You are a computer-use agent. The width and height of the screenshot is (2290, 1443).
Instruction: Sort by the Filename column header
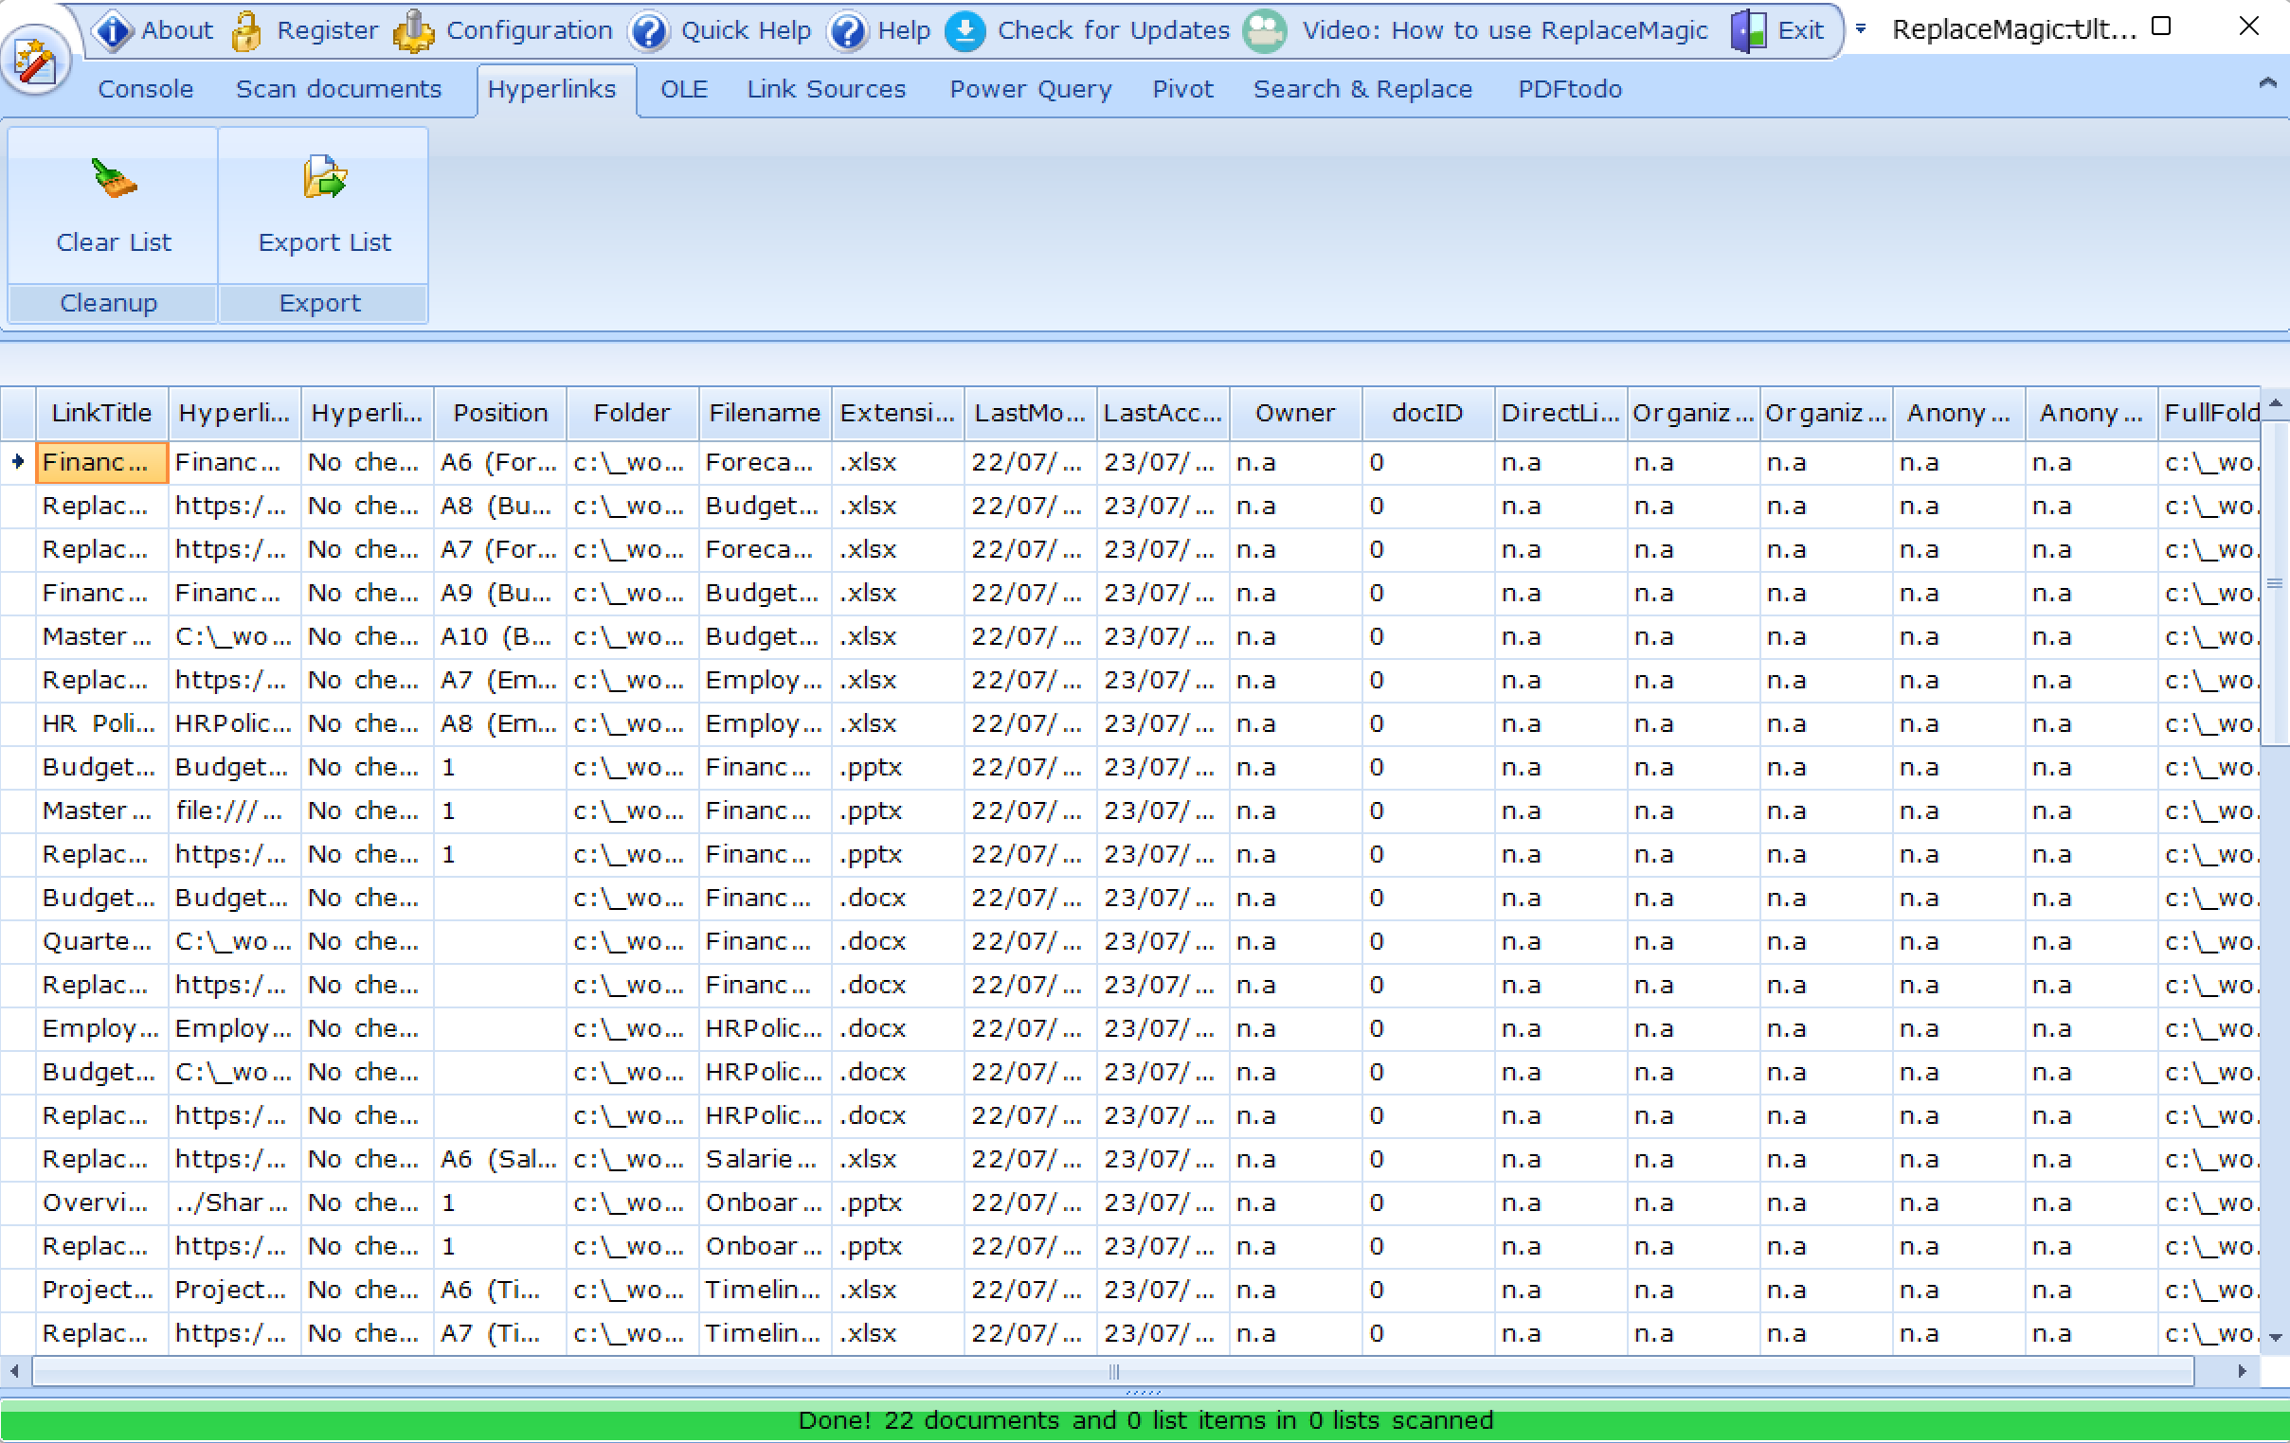click(x=766, y=414)
